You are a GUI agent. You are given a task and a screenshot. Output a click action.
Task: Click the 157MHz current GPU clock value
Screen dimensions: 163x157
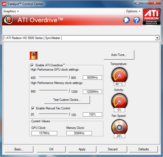pos(44,133)
